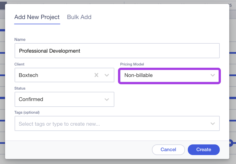The width and height of the screenshot is (236, 164).
Task: Click the Tags (optional) label
Action: pyautogui.click(x=27, y=112)
